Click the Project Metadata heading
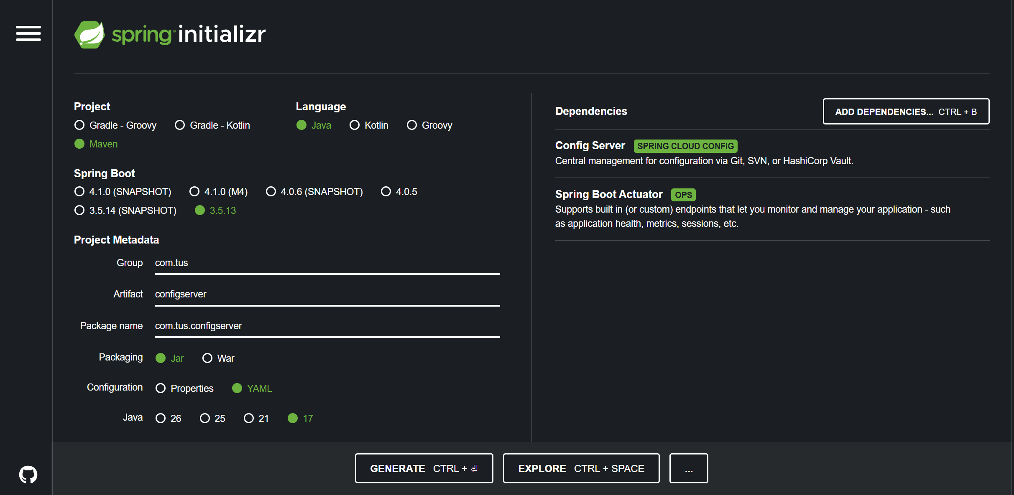This screenshot has height=495, width=1014. [x=116, y=240]
